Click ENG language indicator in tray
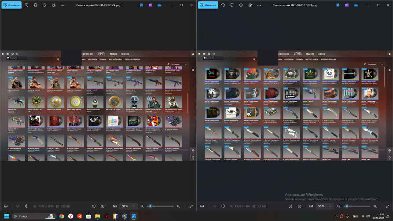This screenshot has height=221, width=393. click(x=355, y=216)
